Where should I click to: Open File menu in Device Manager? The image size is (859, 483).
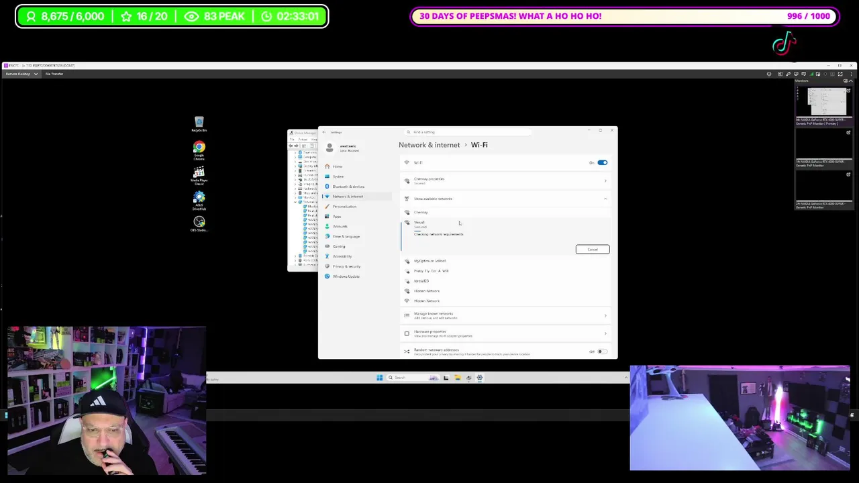[292, 140]
